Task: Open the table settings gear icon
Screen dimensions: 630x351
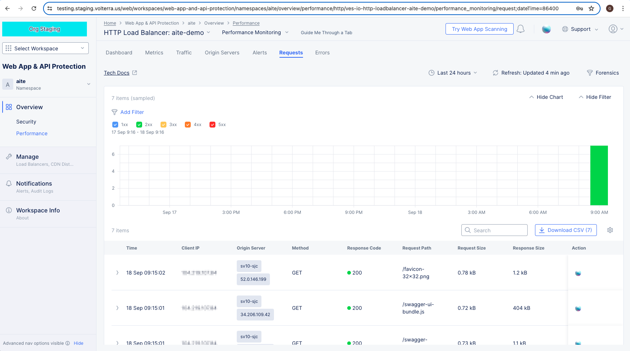Action: (610, 230)
